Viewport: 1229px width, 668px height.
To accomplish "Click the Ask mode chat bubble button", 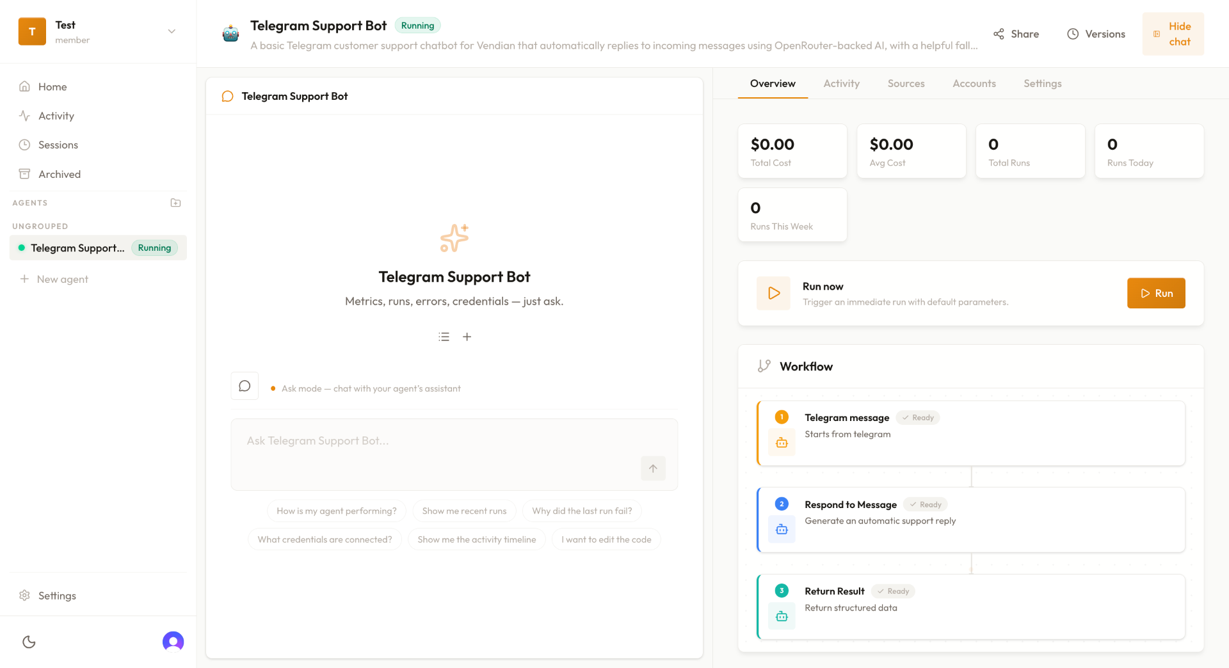I will (x=245, y=386).
